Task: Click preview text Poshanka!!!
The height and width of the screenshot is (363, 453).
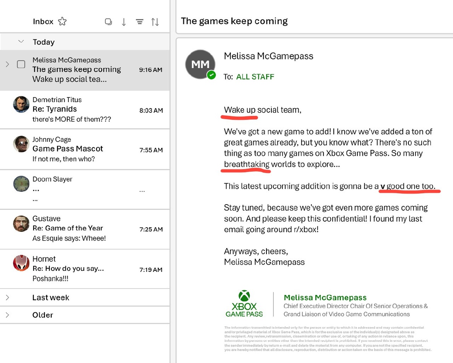Action: [50, 279]
